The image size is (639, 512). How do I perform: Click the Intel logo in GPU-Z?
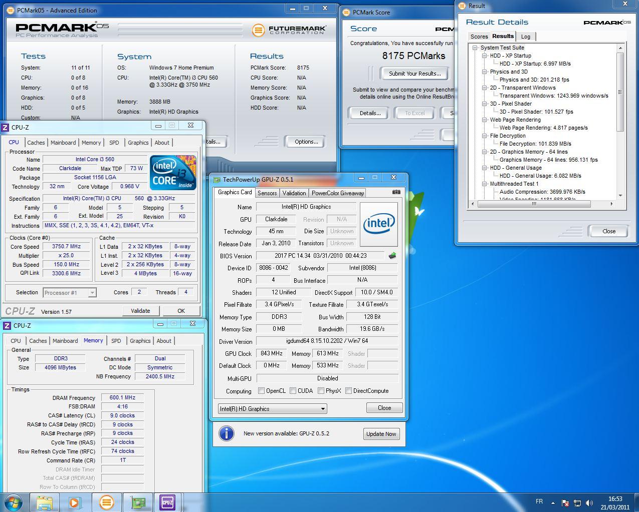pyautogui.click(x=378, y=225)
